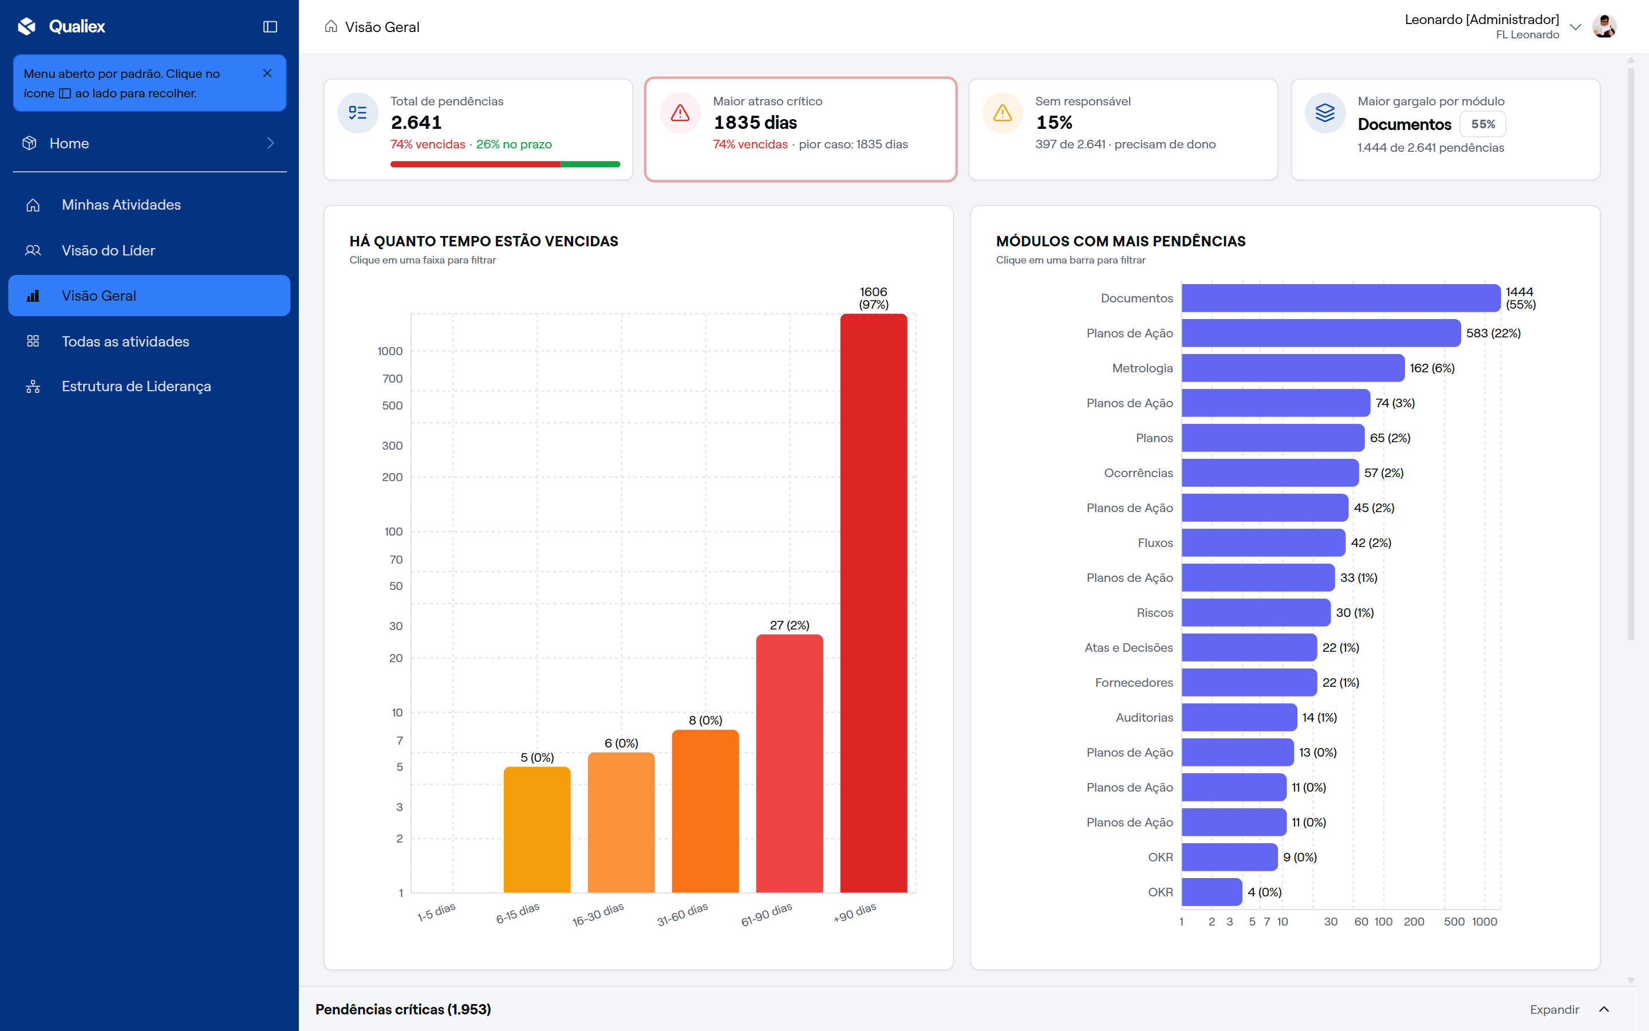Filter by the 16-30 dias bar
Image resolution: width=1649 pixels, height=1031 pixels.
pyautogui.click(x=621, y=823)
